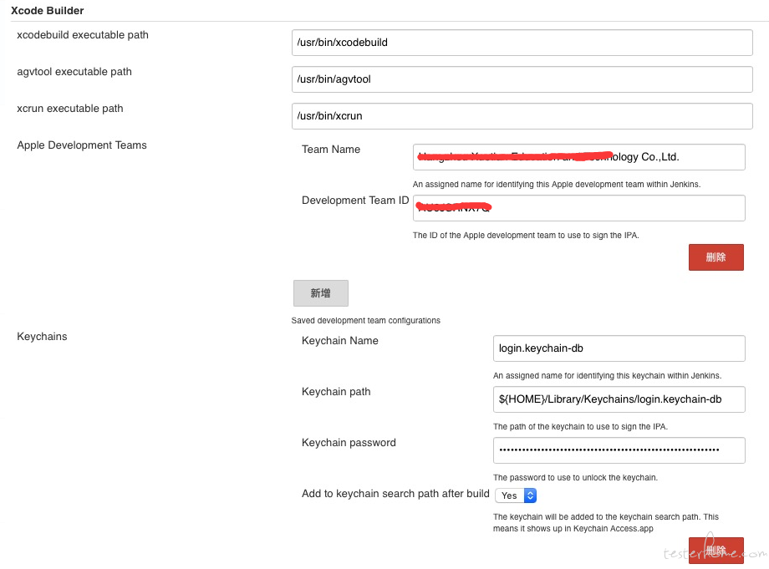Click help text about identifying this keychain

pos(607,375)
